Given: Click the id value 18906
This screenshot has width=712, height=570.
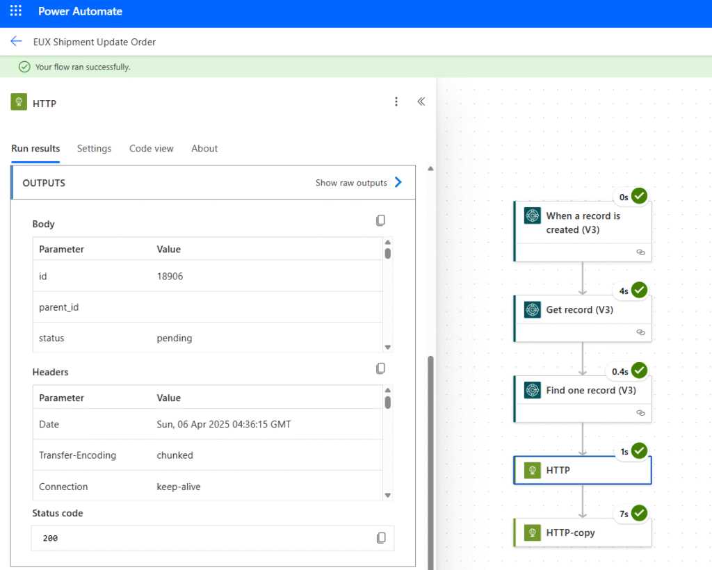Looking at the screenshot, I should click(x=170, y=277).
